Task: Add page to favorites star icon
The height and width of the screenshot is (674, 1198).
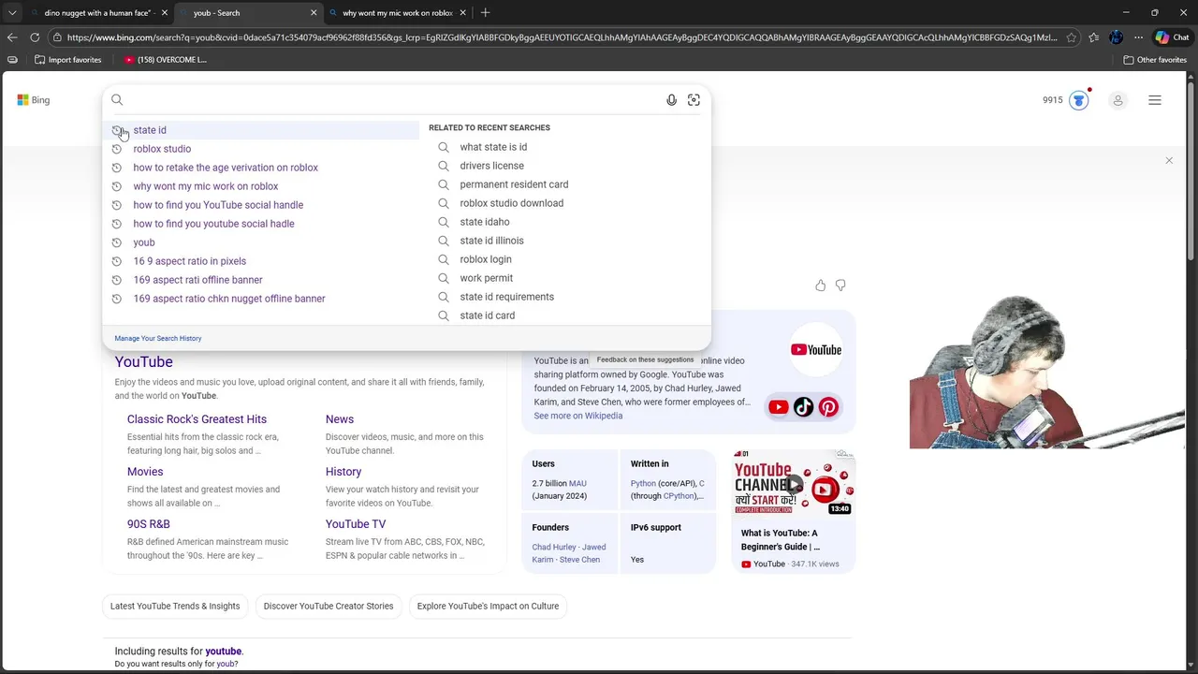Action: pos(1071,37)
